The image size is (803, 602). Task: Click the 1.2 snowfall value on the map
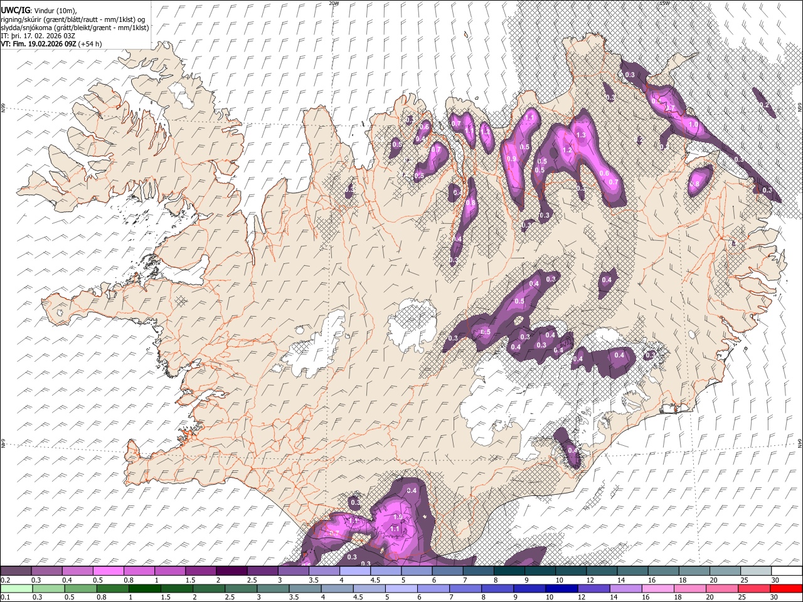coord(568,150)
